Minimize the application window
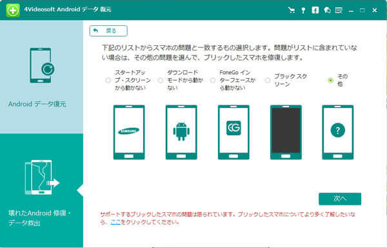 tap(351, 10)
